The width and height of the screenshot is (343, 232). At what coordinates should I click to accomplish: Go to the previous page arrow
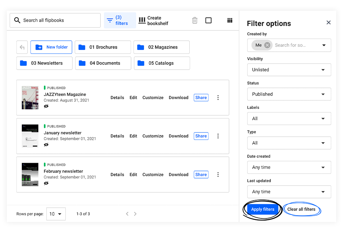pyautogui.click(x=127, y=214)
